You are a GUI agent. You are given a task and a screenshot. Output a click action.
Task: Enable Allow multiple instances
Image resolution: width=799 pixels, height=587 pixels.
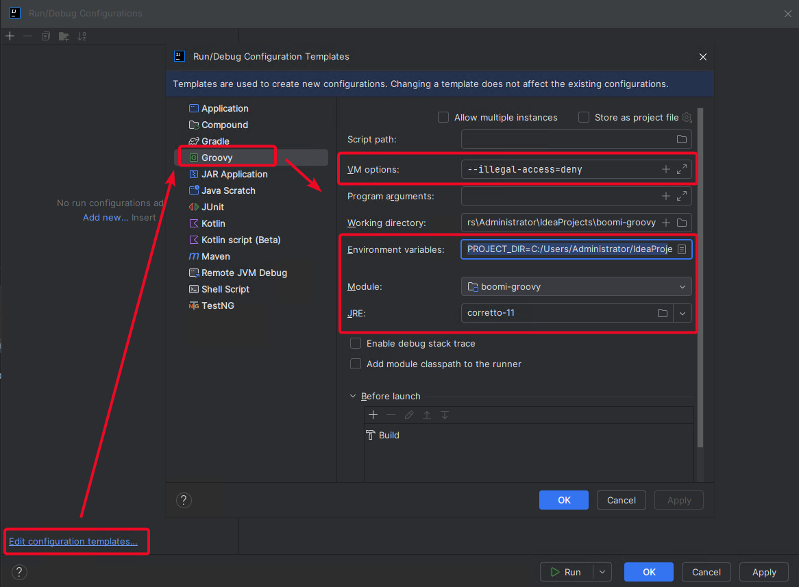click(x=443, y=117)
